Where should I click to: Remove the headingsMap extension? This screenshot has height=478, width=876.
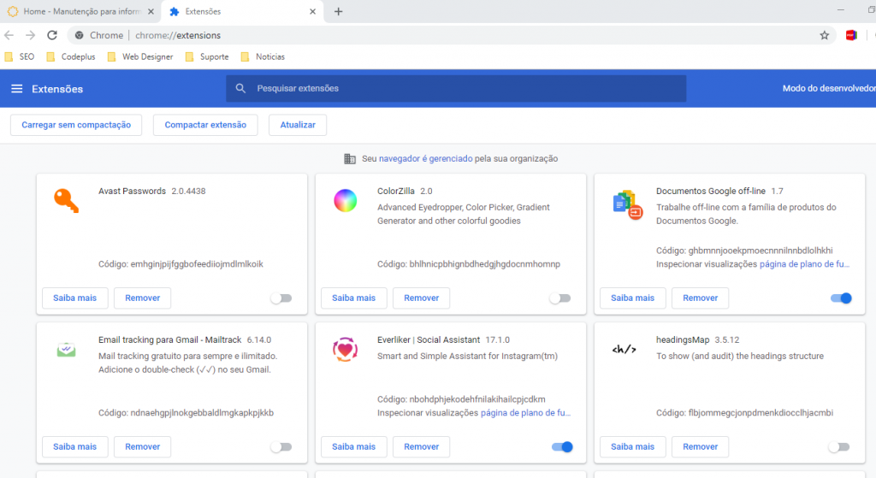700,446
